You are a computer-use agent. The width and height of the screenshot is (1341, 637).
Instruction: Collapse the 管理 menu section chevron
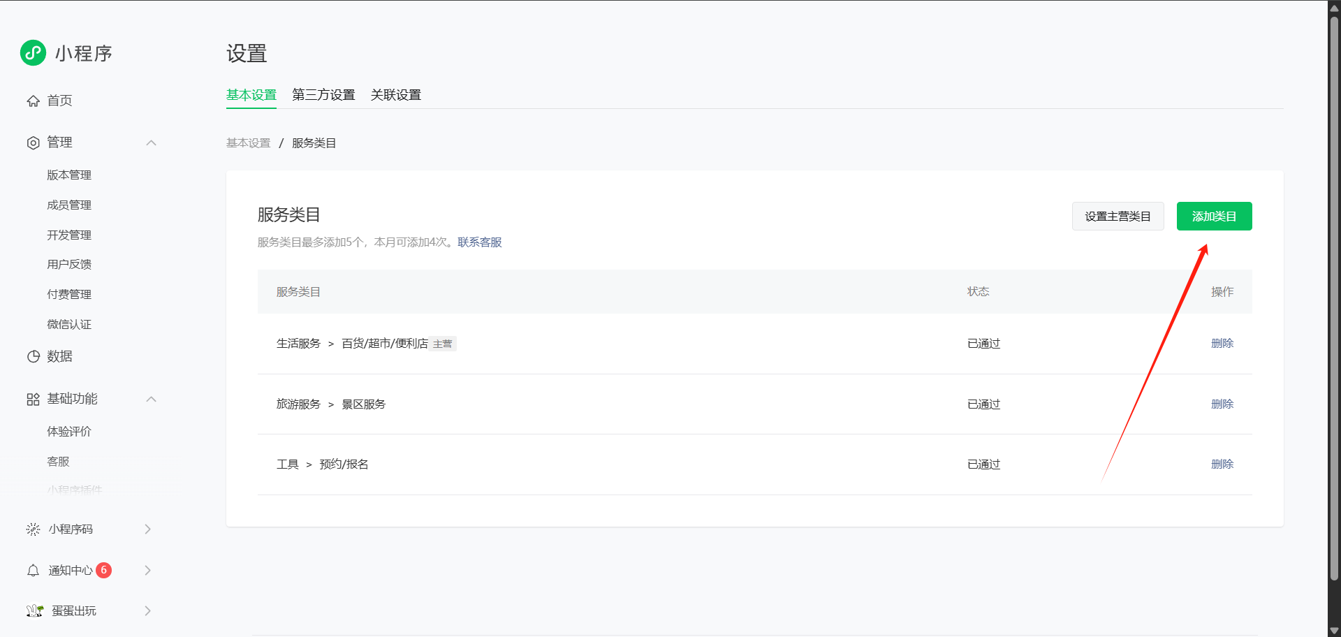coord(151,143)
